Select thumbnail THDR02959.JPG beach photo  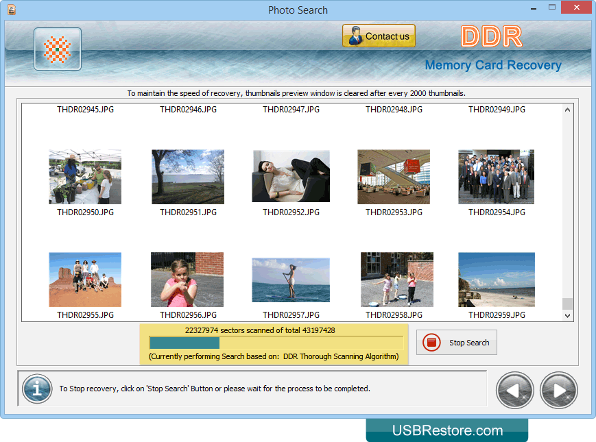(x=497, y=280)
